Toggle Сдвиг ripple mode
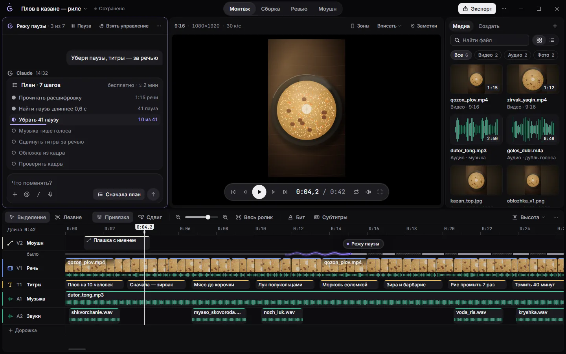The height and width of the screenshot is (354, 566). tap(150, 217)
